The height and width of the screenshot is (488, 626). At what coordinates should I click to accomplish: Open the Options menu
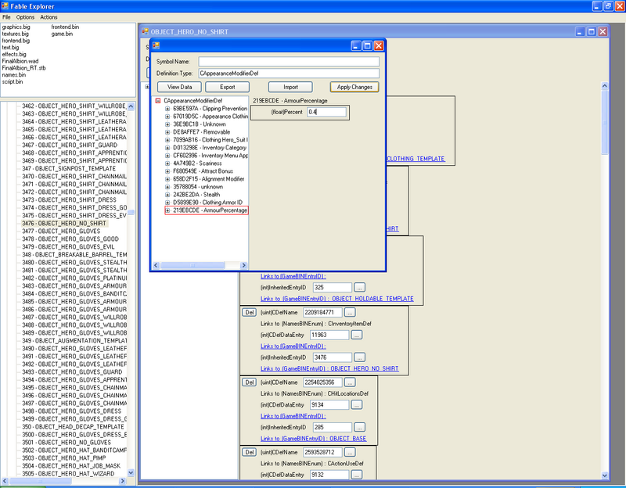[x=25, y=17]
